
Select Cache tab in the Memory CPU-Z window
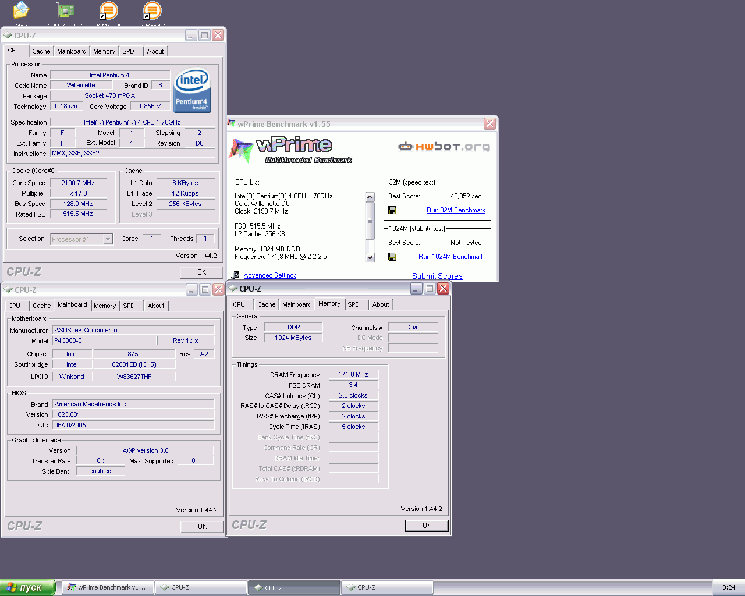(x=267, y=304)
